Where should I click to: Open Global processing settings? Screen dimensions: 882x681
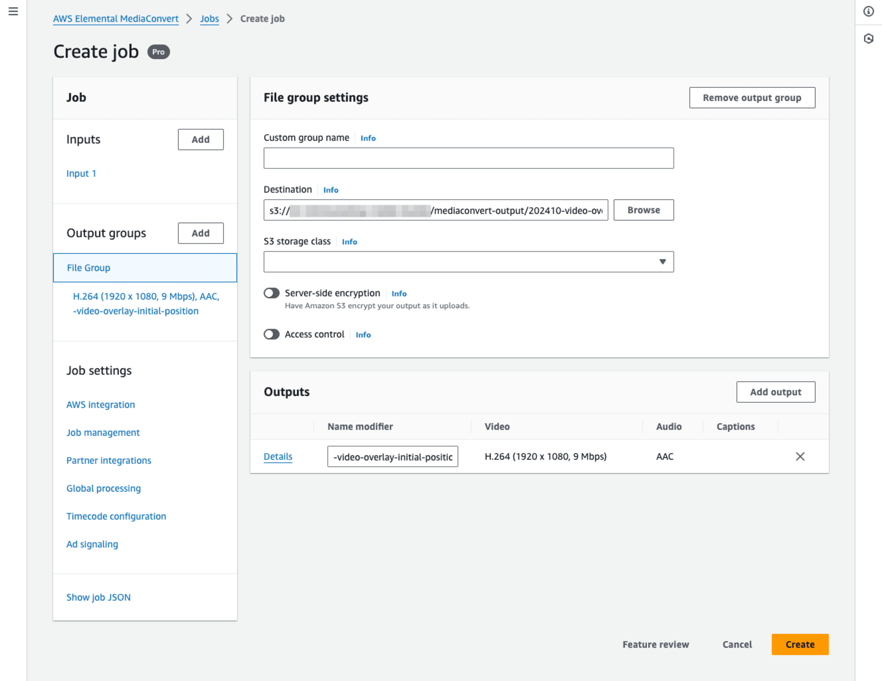click(104, 488)
